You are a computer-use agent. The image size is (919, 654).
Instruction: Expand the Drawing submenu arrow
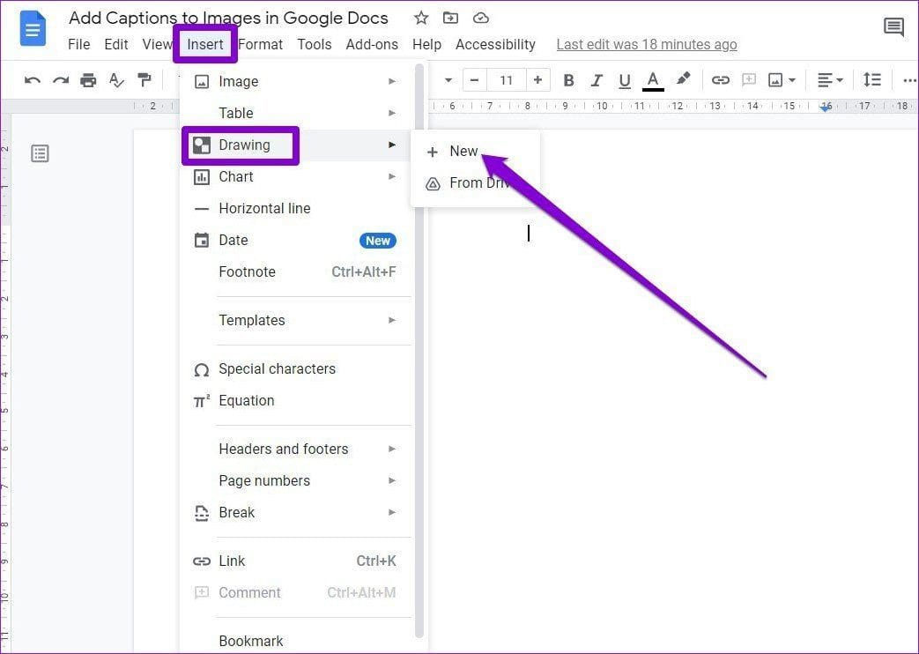pos(392,145)
